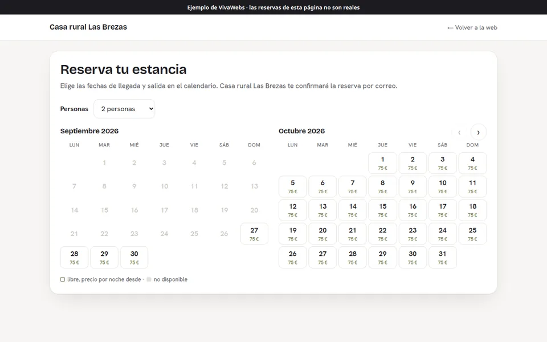Open the Personas dropdown showing 2 personas

pos(124,109)
